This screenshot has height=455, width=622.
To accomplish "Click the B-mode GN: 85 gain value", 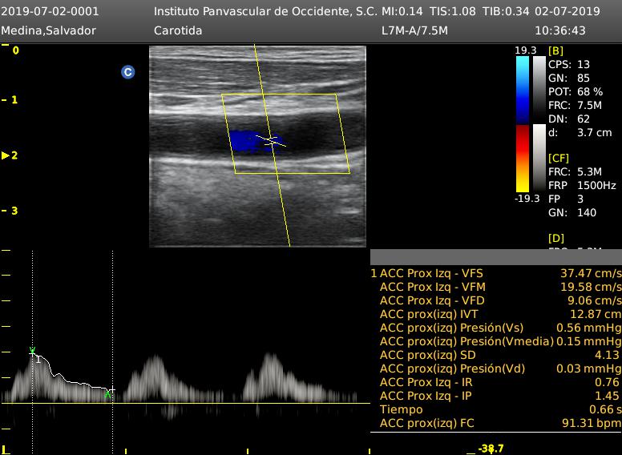I will [x=569, y=78].
